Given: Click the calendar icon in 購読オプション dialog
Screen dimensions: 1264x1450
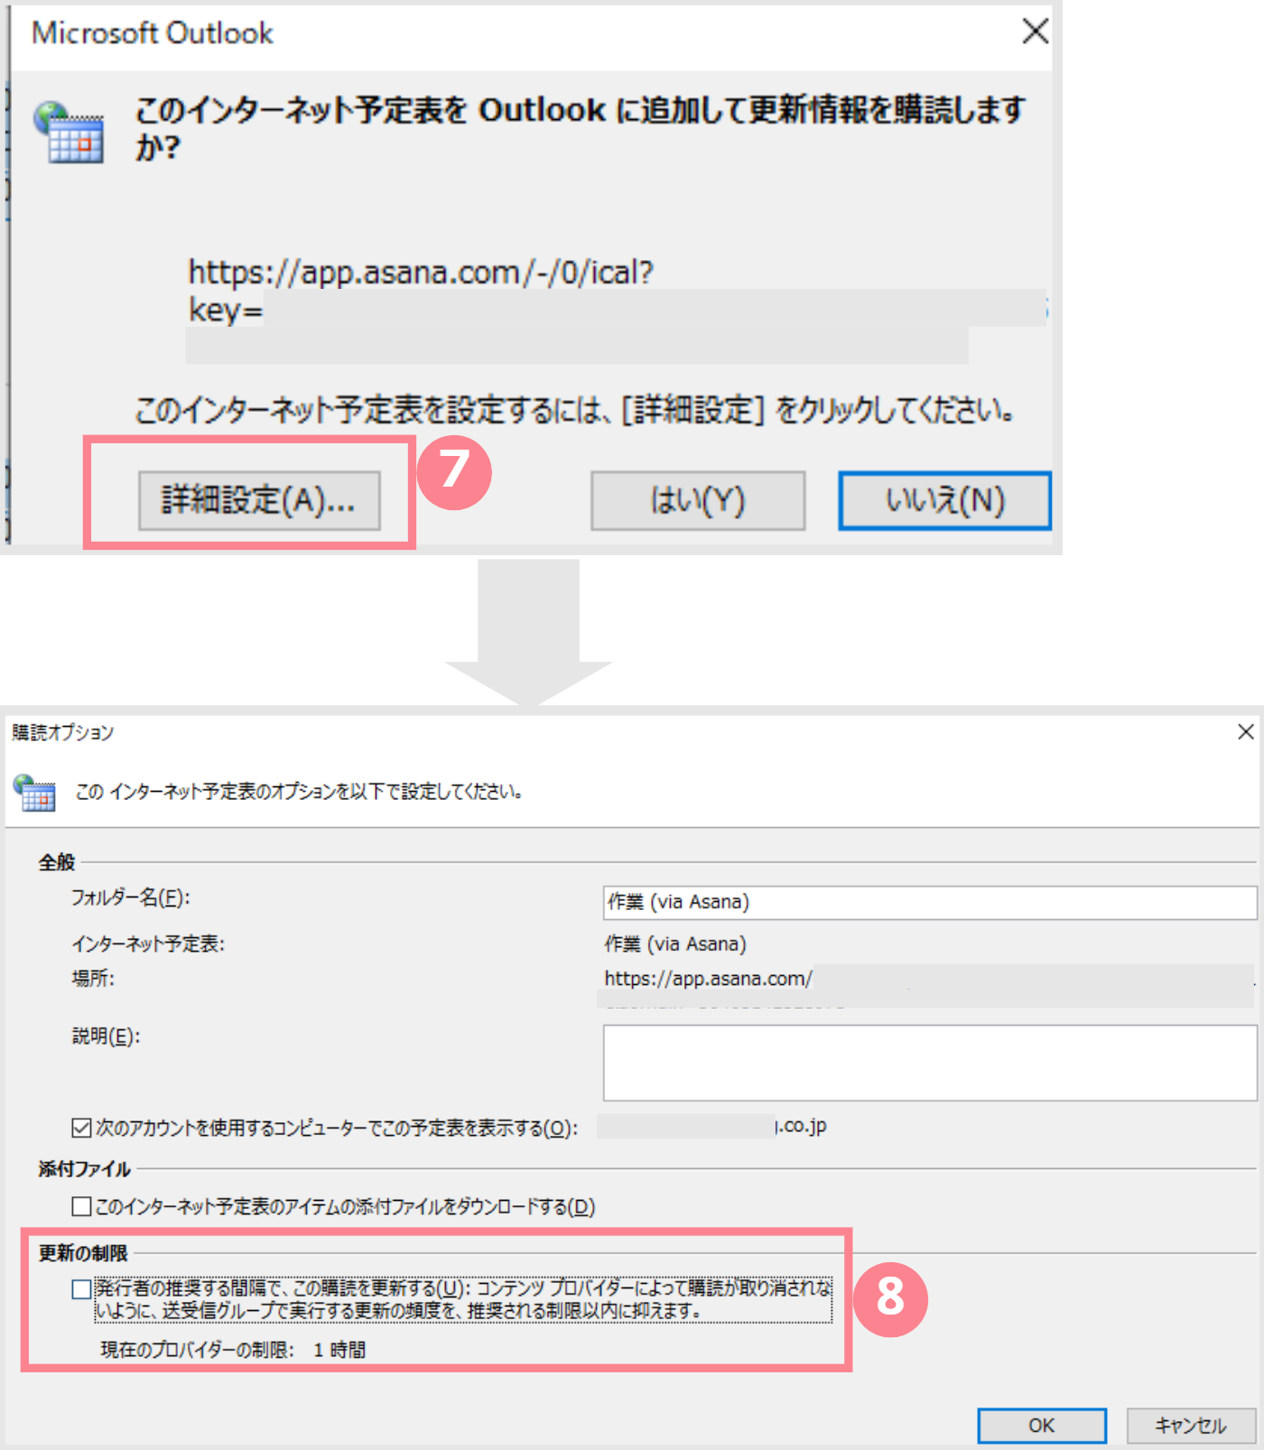Looking at the screenshot, I should point(34,792).
